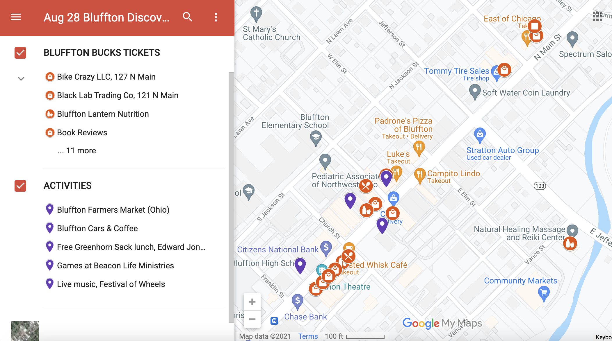The width and height of the screenshot is (612, 341).
Task: Click gray pin above Pediatric Associates label
Action: click(325, 161)
